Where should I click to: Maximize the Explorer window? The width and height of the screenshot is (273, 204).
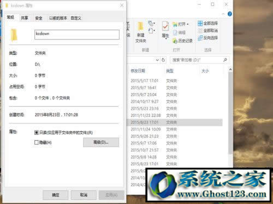(212, 4)
